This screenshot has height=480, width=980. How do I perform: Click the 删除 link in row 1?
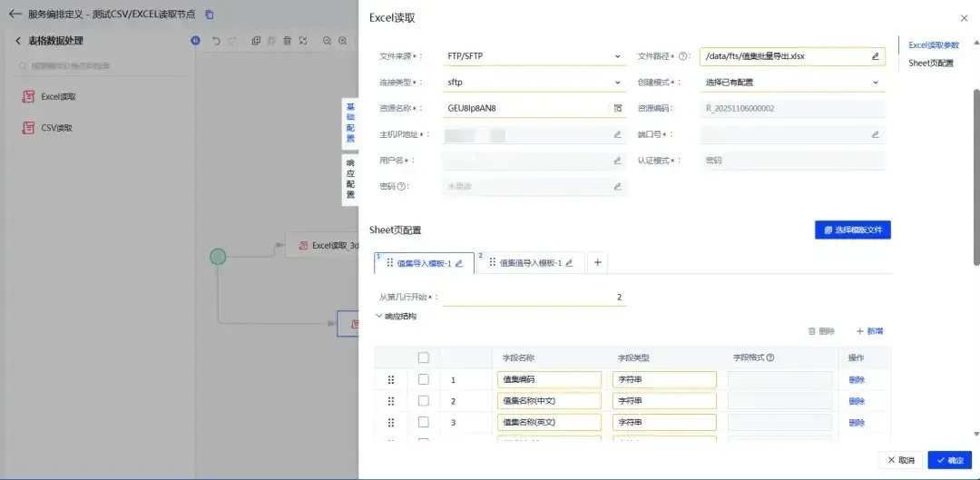coord(857,380)
